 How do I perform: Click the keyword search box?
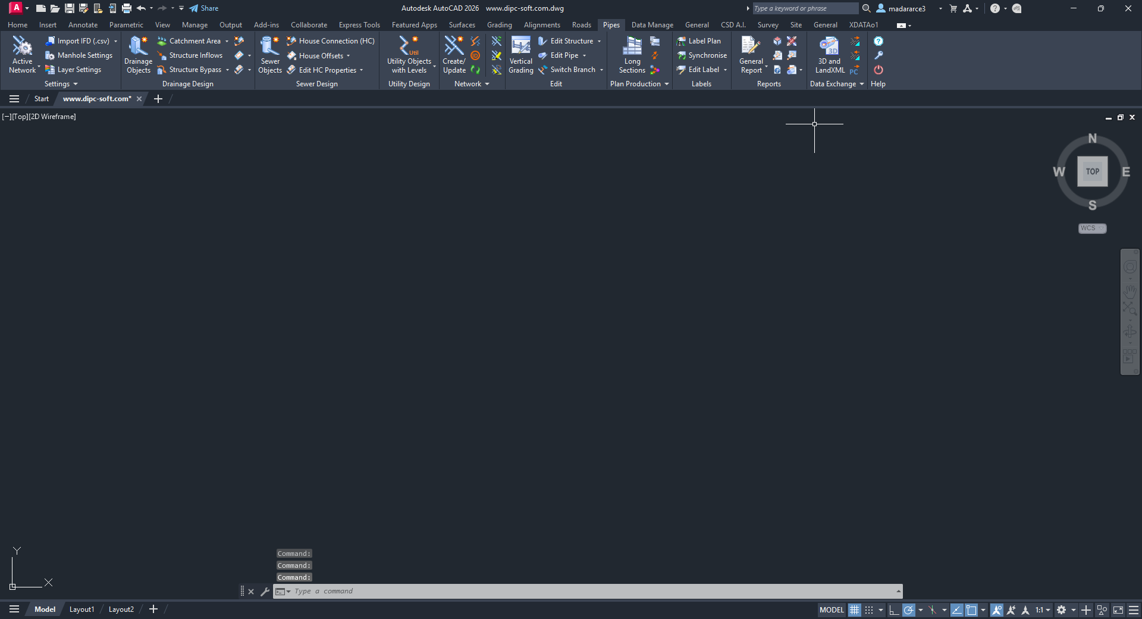pos(805,8)
